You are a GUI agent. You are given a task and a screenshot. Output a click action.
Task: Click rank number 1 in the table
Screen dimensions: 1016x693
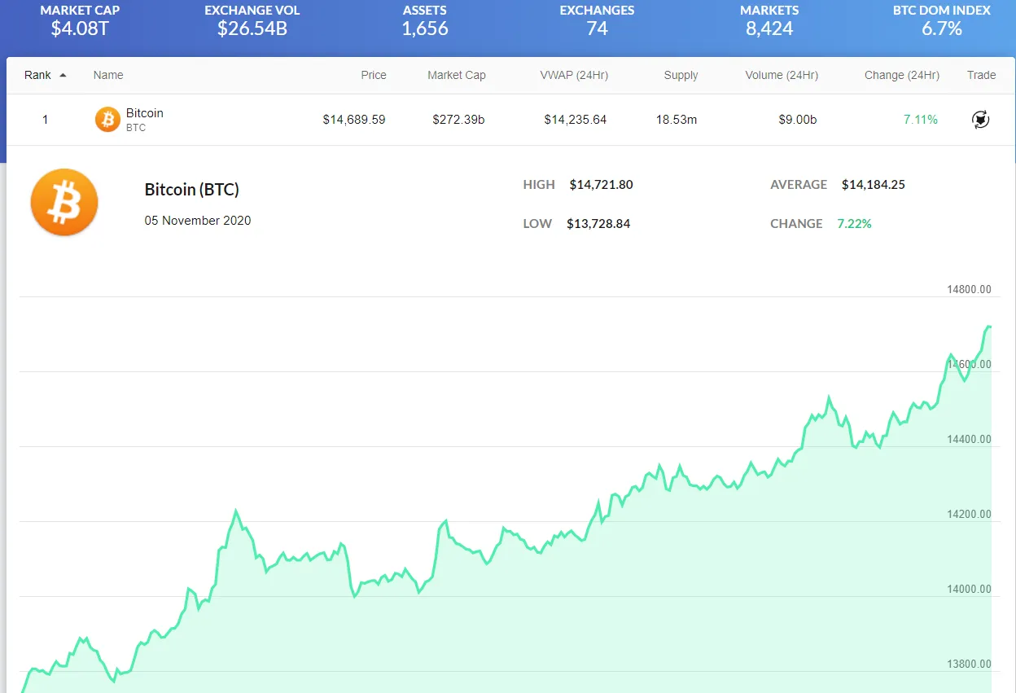tap(46, 120)
